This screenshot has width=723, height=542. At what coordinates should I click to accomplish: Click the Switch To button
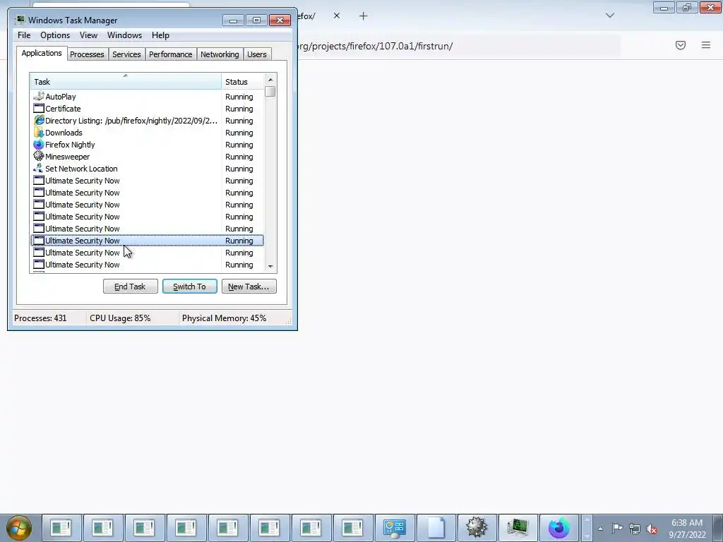point(189,287)
